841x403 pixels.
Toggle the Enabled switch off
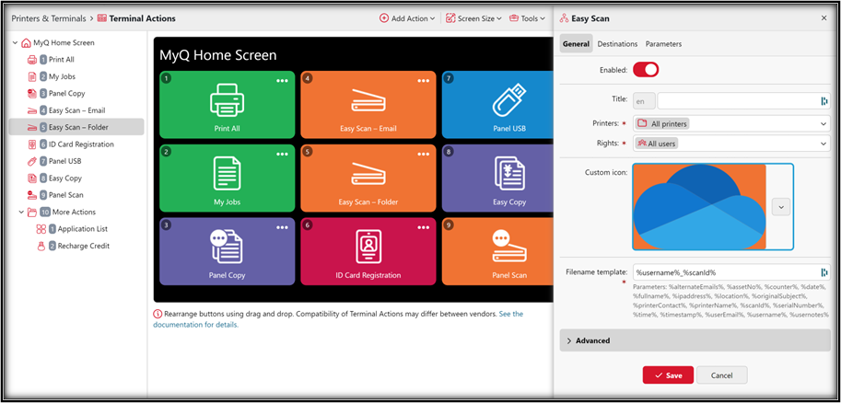[x=646, y=70]
